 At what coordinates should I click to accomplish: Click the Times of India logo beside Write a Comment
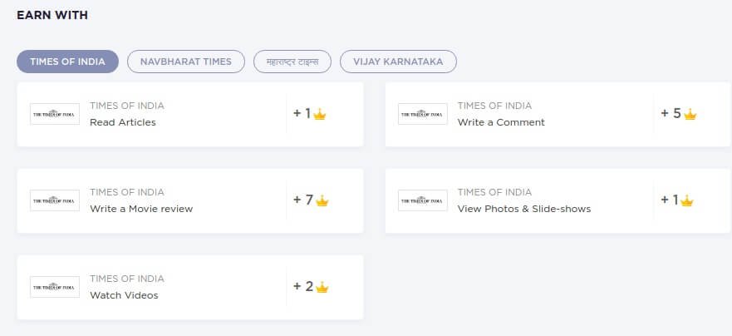422,114
